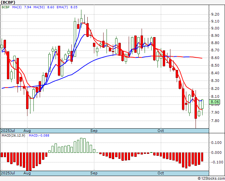Click the last green candlestick near 8.06
225x181 pixels.
pyautogui.click(x=202, y=104)
